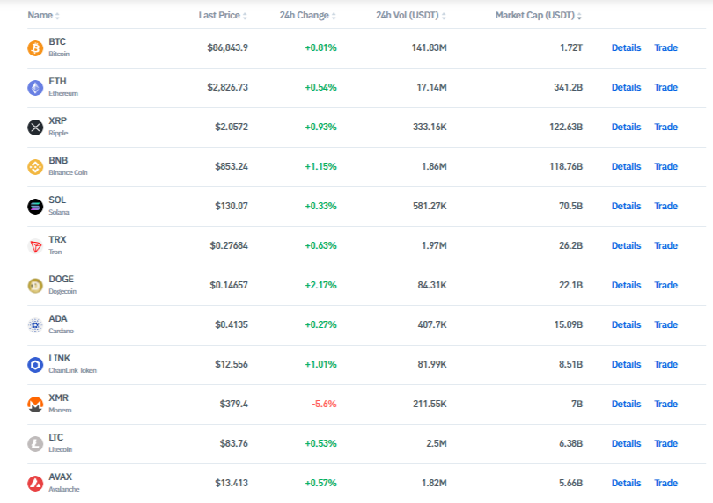Viewport: 713px width, 503px height.
Task: Trade LTC
Action: pyautogui.click(x=665, y=443)
